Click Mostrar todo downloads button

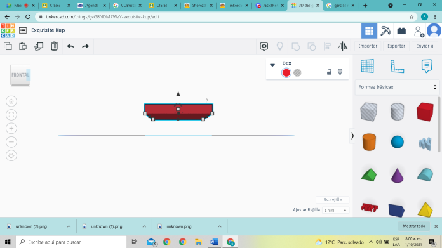tap(413, 226)
